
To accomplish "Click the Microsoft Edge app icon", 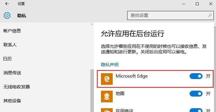I will tap(107, 79).
